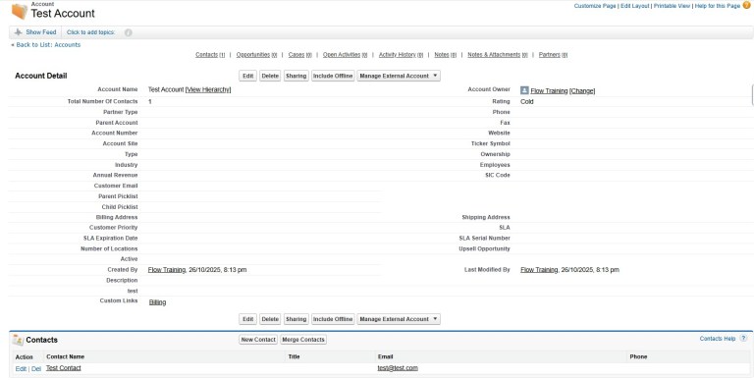Open the Test Contact name link

click(64, 368)
